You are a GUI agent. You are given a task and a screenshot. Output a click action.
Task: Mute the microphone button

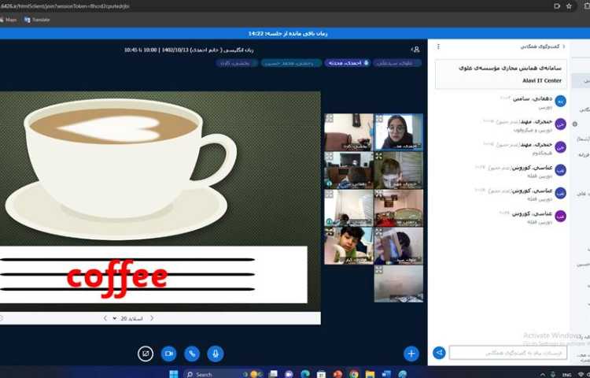pos(216,354)
